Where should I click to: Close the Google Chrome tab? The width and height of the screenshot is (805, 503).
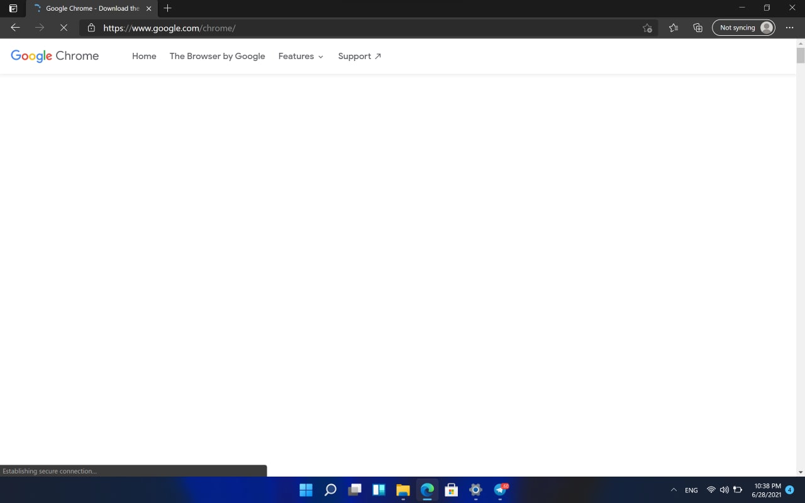point(149,8)
